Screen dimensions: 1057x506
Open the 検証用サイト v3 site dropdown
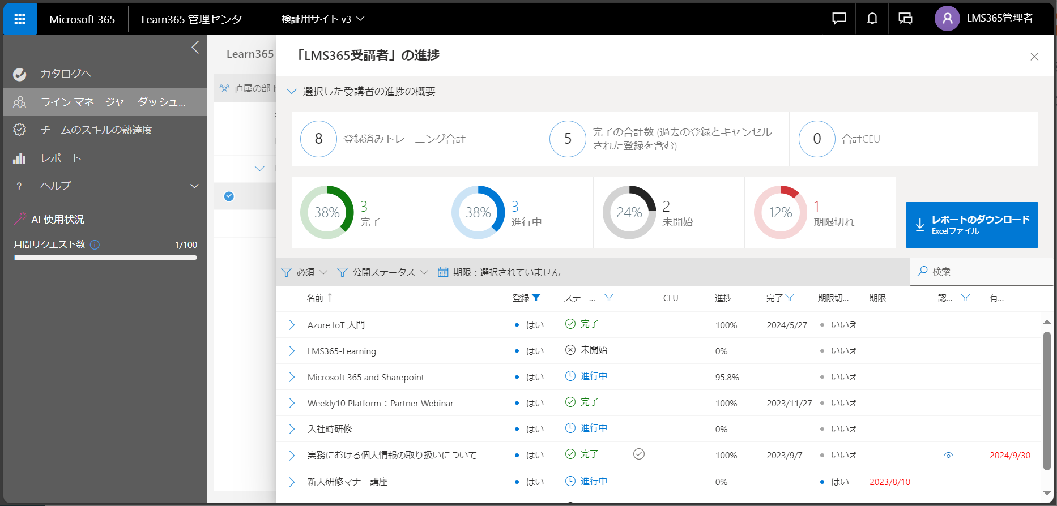pyautogui.click(x=323, y=19)
